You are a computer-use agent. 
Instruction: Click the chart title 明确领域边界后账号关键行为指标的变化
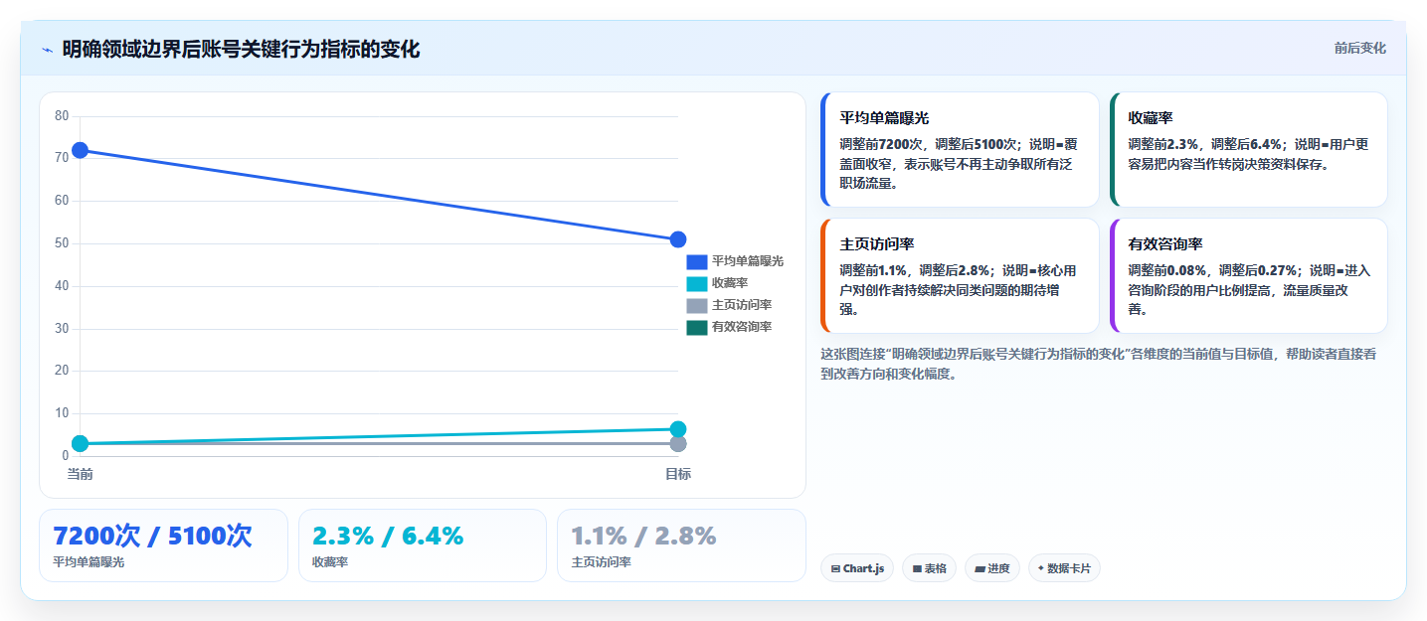241,50
